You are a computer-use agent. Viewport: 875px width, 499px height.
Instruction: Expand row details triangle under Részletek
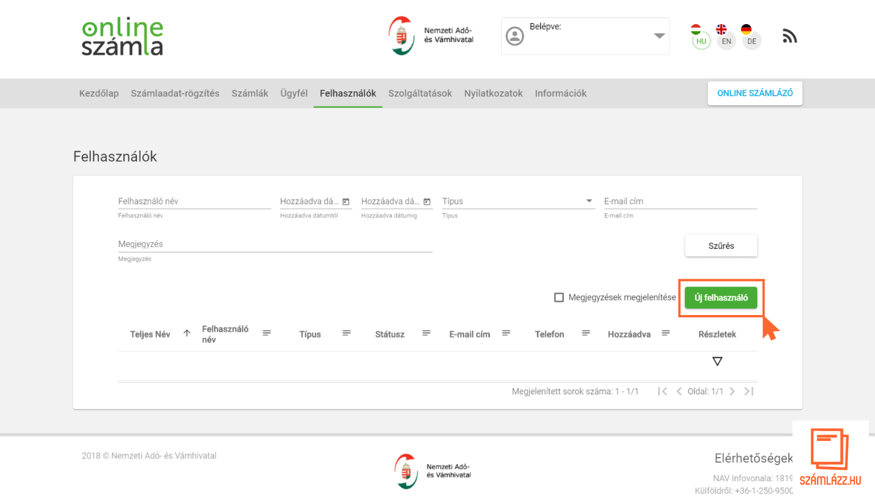(717, 362)
